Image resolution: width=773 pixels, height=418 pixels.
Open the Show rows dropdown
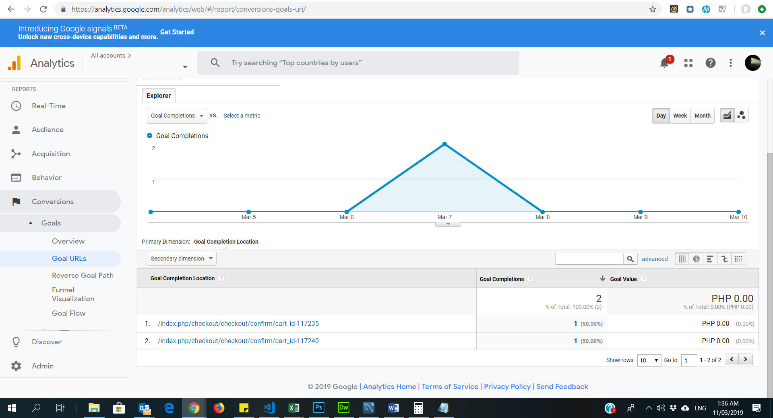pyautogui.click(x=649, y=360)
